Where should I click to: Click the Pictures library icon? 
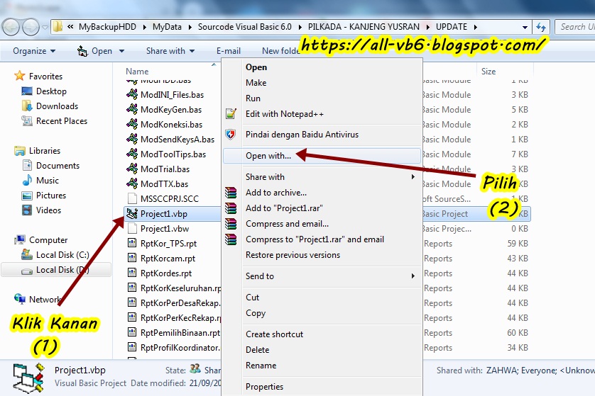27,196
